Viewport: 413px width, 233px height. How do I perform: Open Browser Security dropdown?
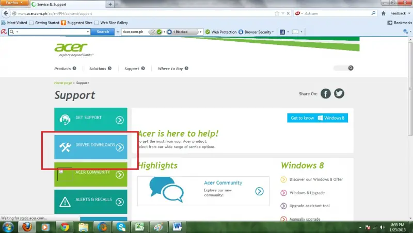[257, 32]
